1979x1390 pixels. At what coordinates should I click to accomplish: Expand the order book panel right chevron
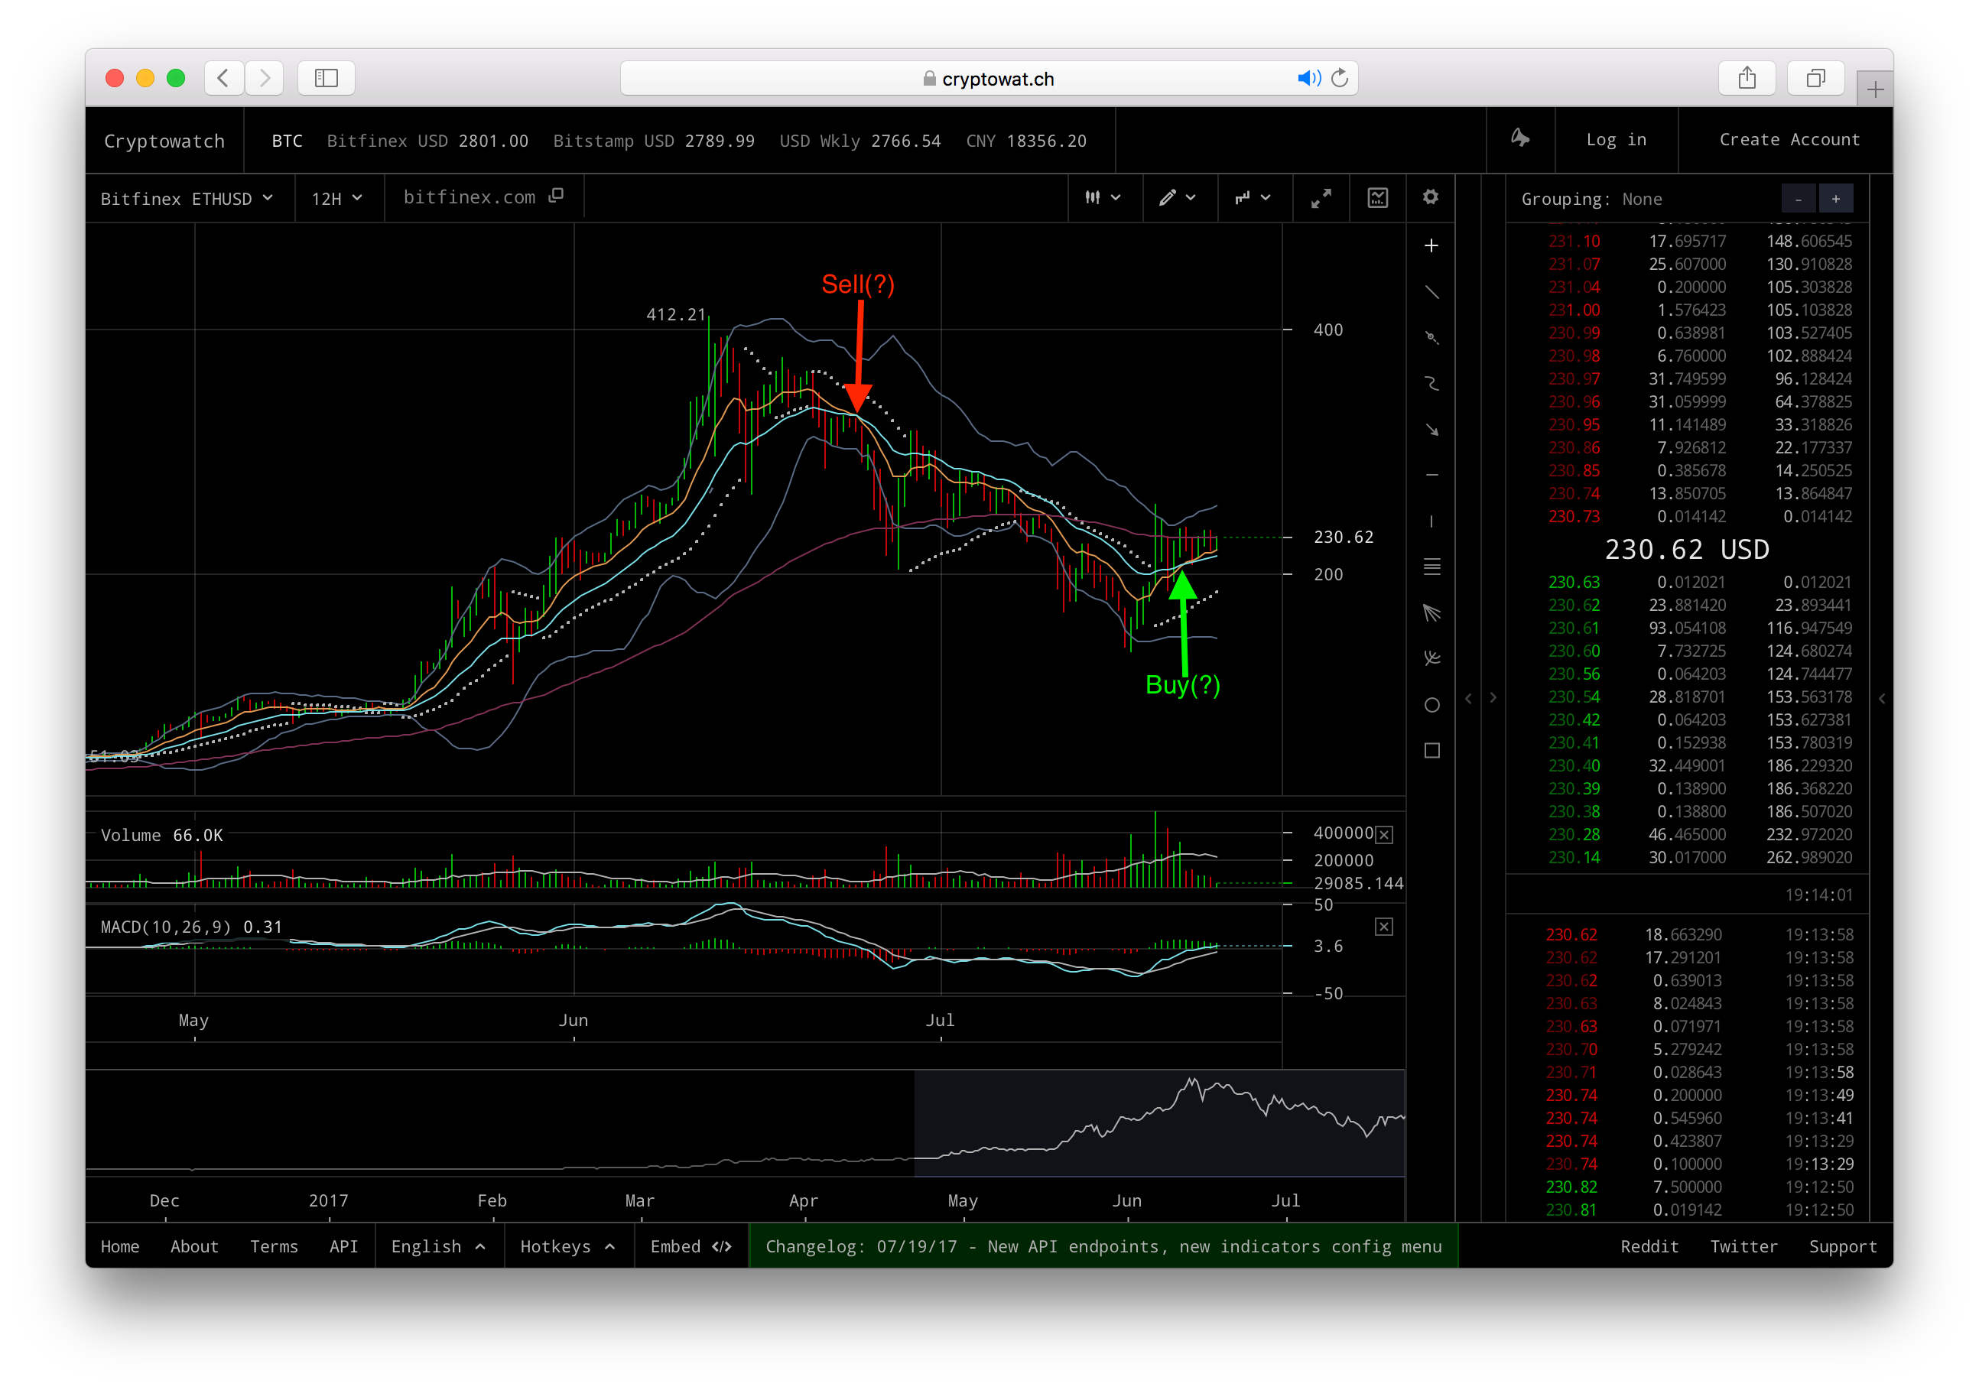click(1493, 698)
